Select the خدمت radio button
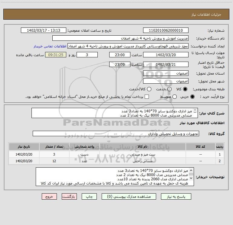 (169, 89)
